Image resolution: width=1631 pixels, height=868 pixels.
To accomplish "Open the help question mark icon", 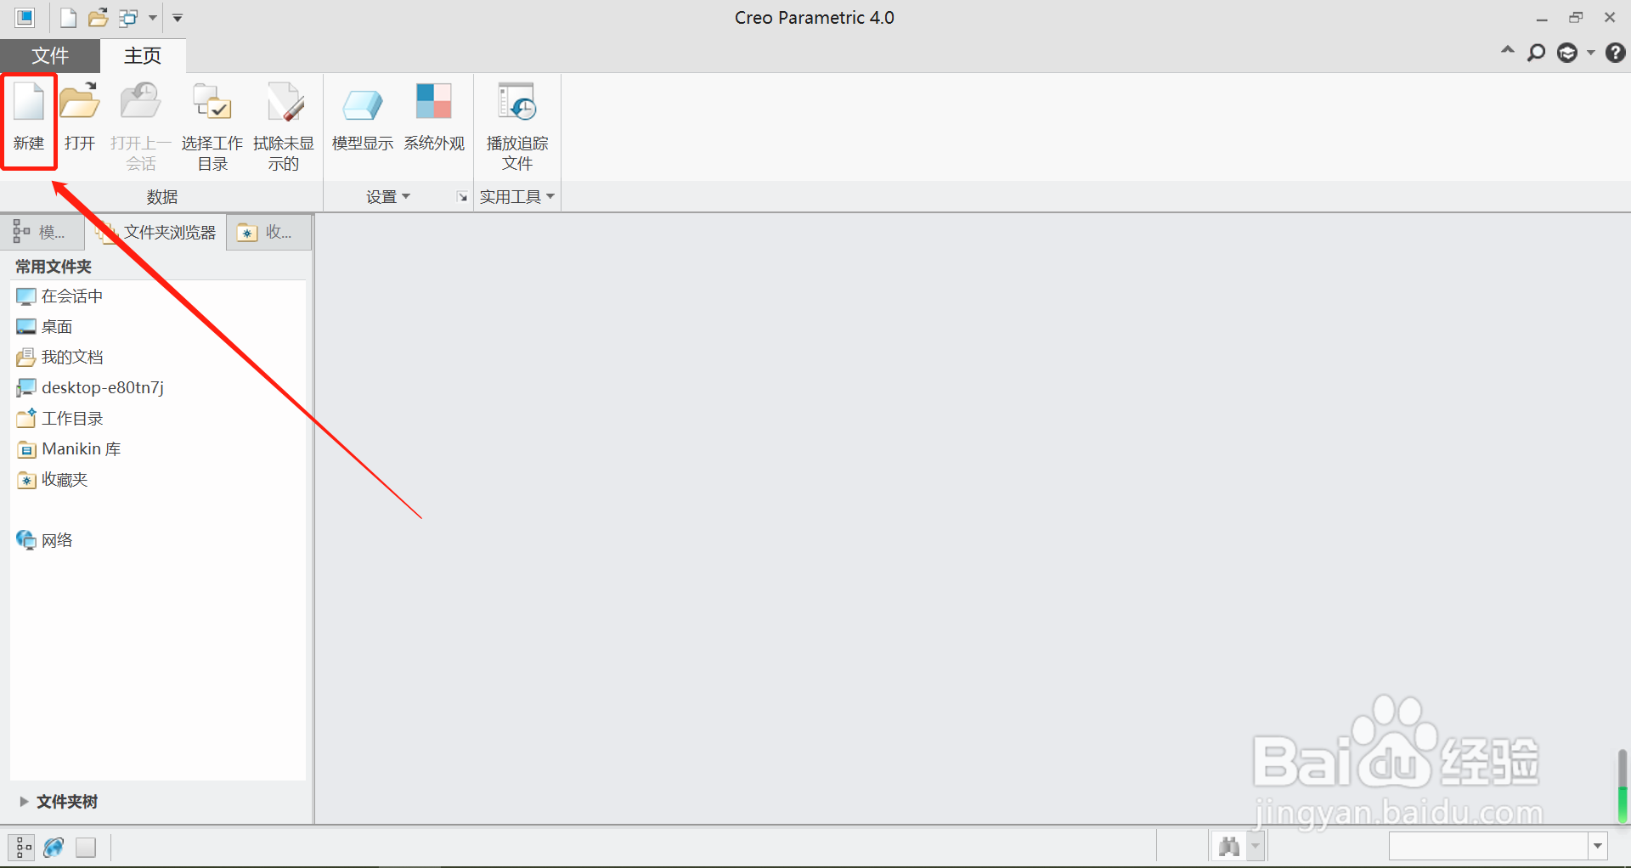I will tap(1615, 53).
